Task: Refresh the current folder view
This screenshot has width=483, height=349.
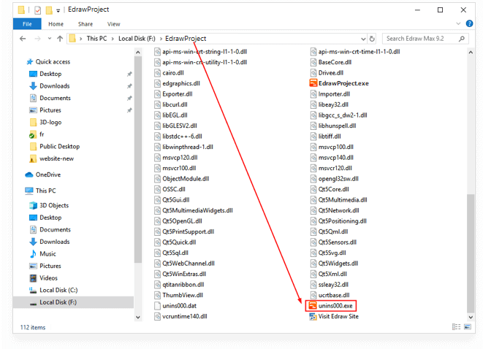Action: point(372,39)
